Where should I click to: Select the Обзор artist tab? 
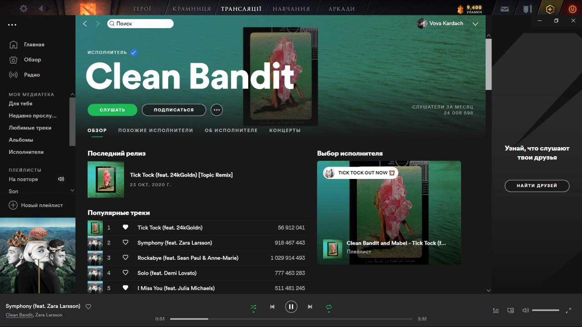click(x=97, y=130)
